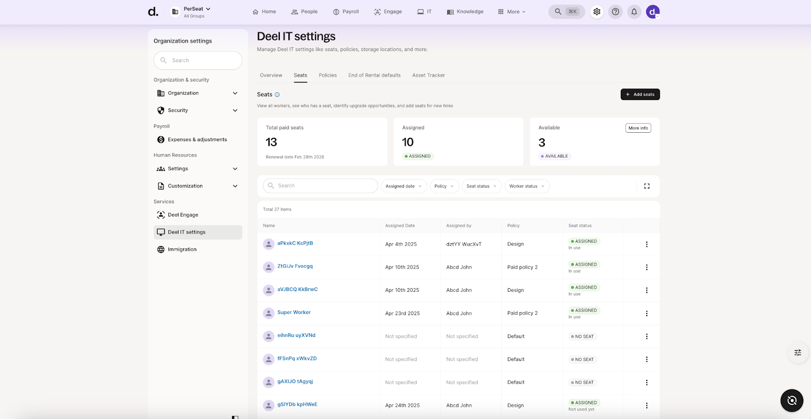Click the Immigration globe icon
811x419 pixels.
tap(161, 249)
